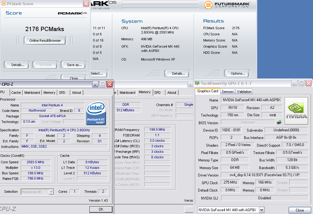Click the GPU-Z Name field

click(252, 100)
